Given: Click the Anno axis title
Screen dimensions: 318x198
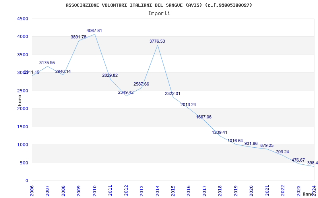Looking at the screenshot, I should click(309, 194).
